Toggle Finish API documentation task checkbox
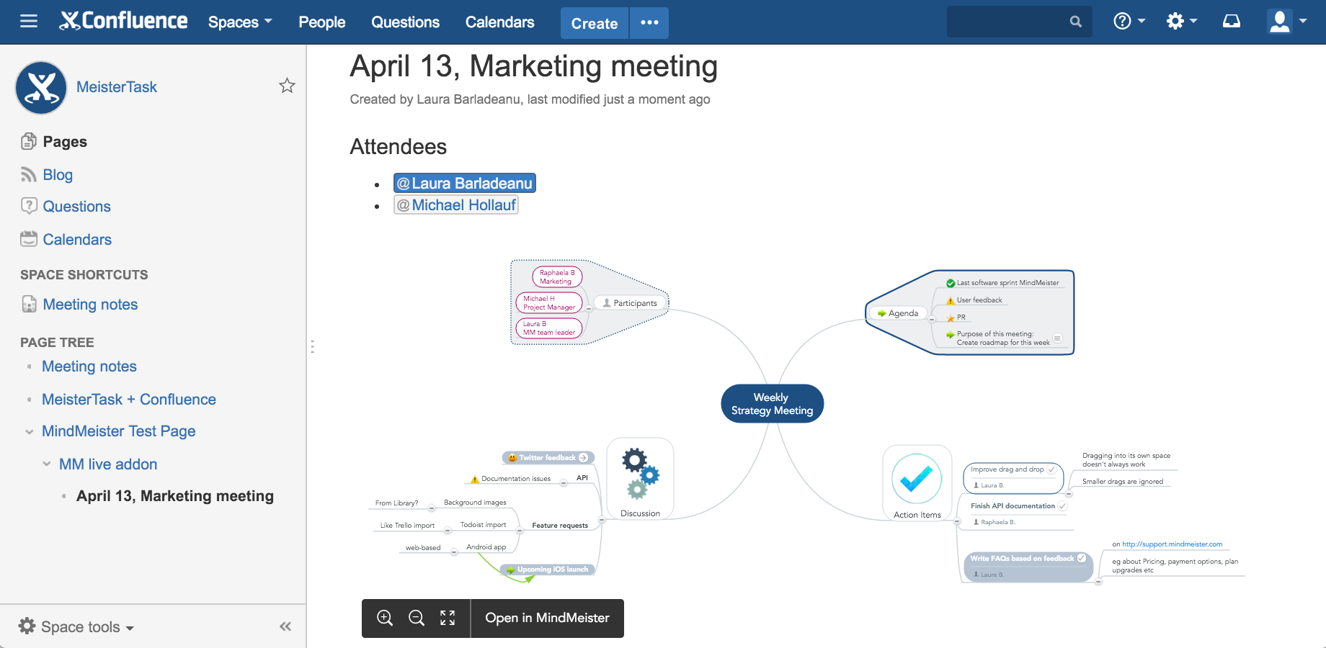The image size is (1326, 648). (x=1062, y=506)
